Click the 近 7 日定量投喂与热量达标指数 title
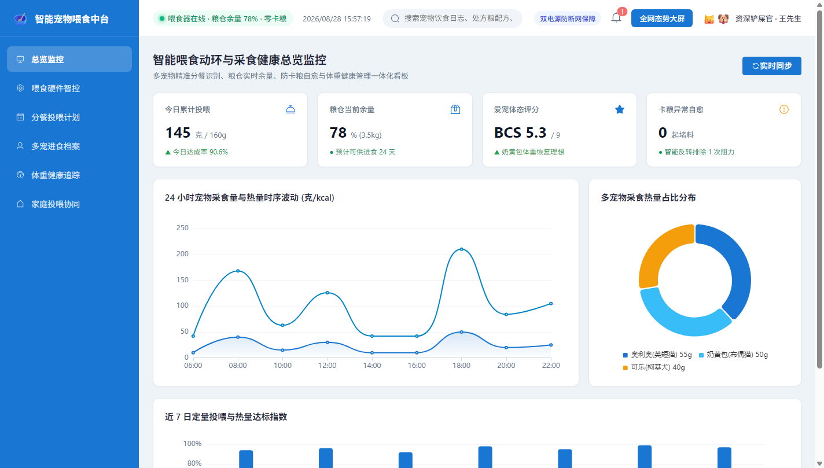The width and height of the screenshot is (824, 468). [x=226, y=417]
